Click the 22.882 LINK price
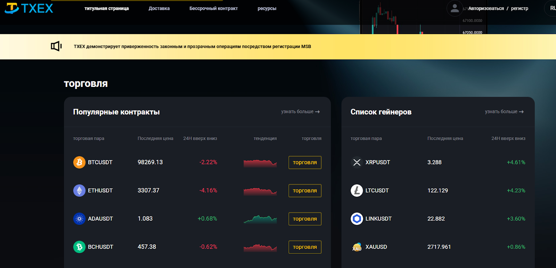This screenshot has height=268, width=556. pos(436,219)
